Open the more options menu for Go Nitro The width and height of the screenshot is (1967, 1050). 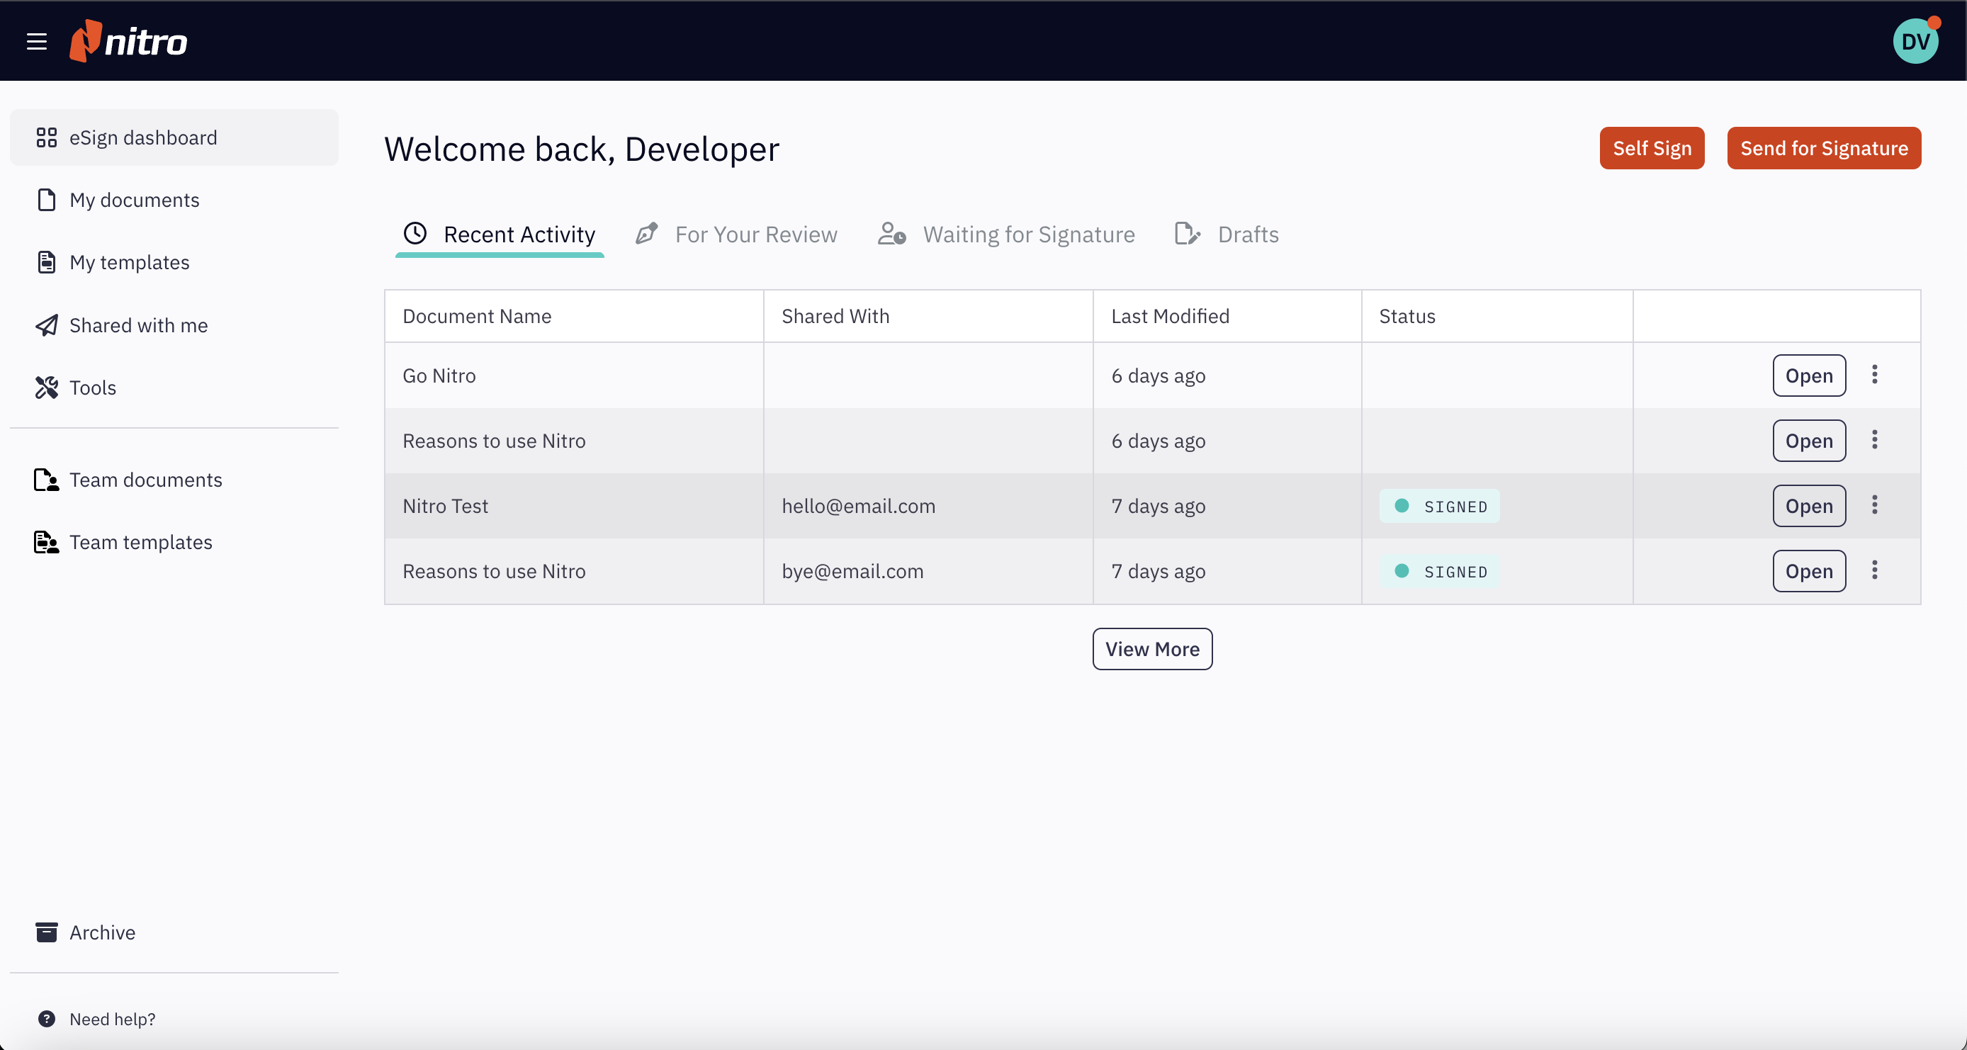[1874, 375]
